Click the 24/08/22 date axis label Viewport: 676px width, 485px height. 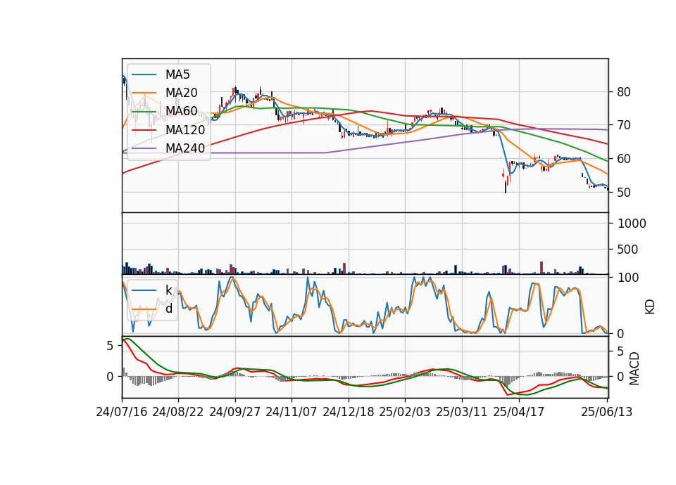click(x=178, y=412)
